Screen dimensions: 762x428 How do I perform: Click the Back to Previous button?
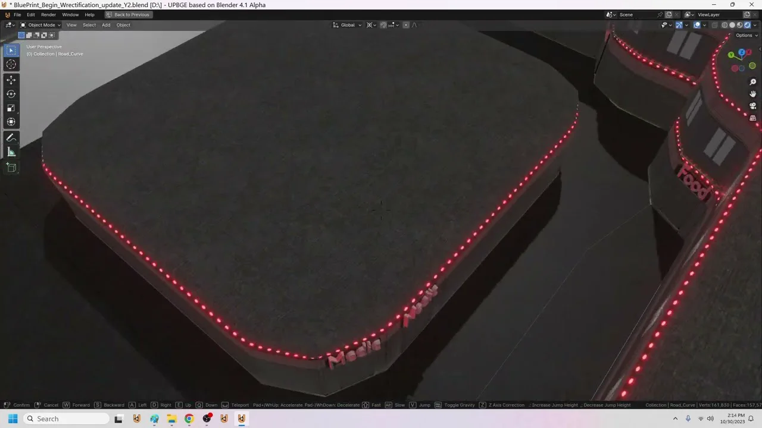[128, 14]
